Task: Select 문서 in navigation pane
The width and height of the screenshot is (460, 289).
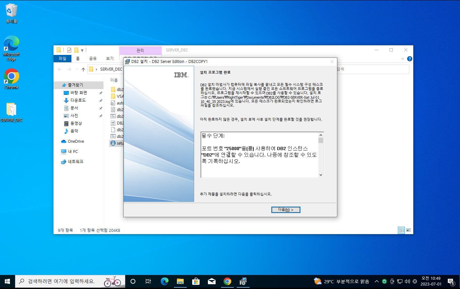Action: 74,108
